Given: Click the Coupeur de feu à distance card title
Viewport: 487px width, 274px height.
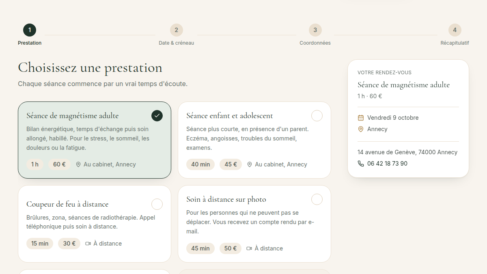Looking at the screenshot, I should click(67, 204).
